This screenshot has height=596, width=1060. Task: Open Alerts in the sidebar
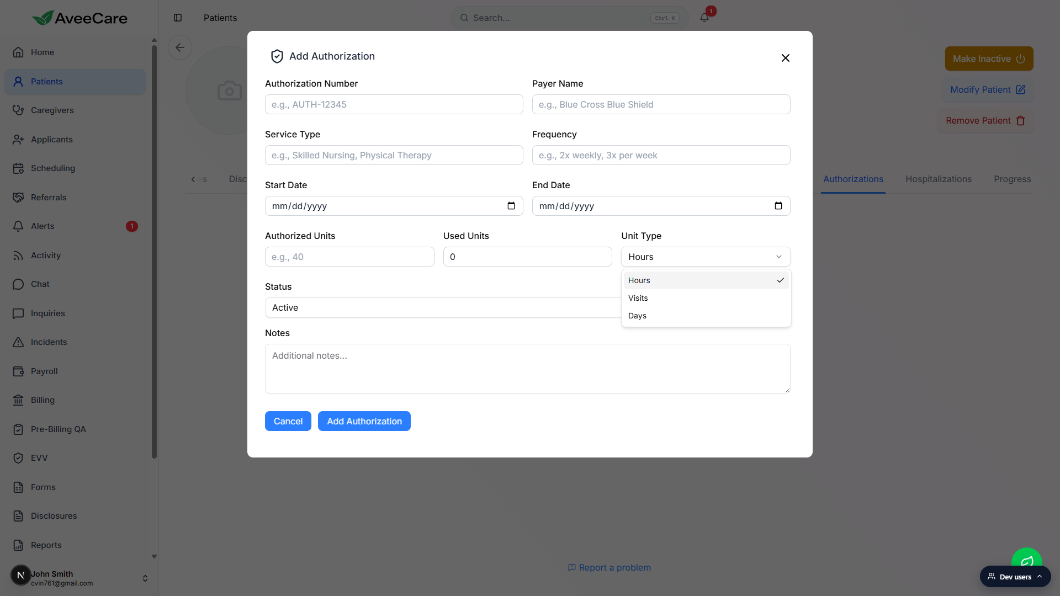point(75,226)
